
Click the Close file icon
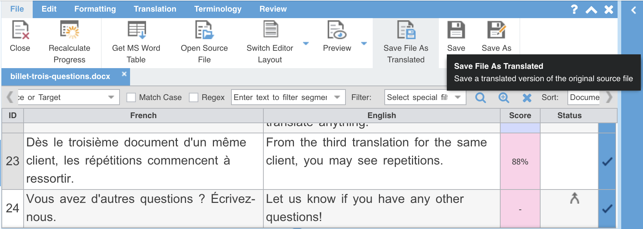click(20, 30)
